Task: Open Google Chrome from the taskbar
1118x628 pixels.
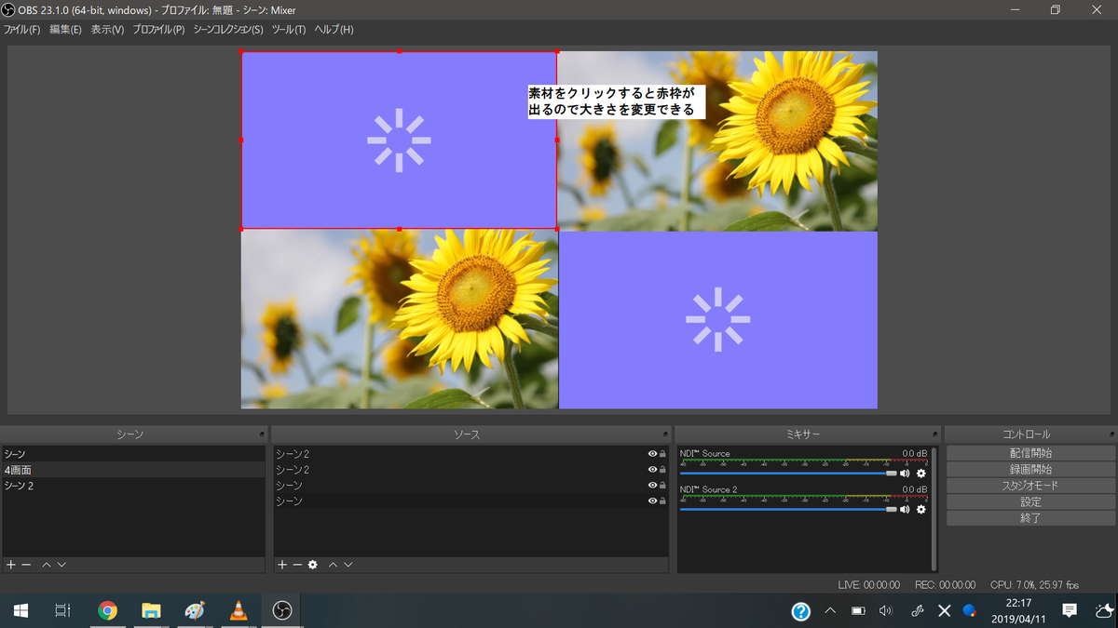Action: pyautogui.click(x=108, y=610)
